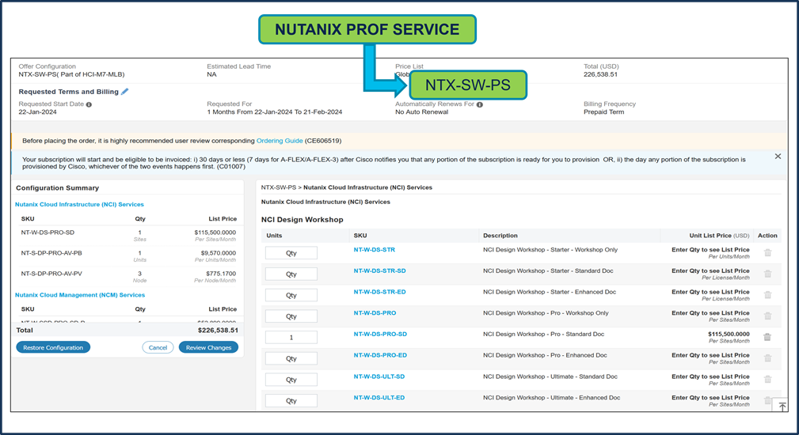Focus Qty field for NT-W-DS-STR-SD
Viewport: 799px width, 435px height.
coord(291,274)
